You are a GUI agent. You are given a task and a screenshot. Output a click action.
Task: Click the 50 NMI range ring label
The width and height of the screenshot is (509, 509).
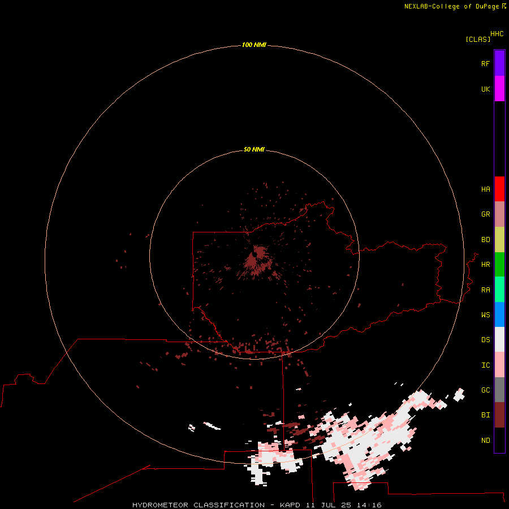coord(254,149)
